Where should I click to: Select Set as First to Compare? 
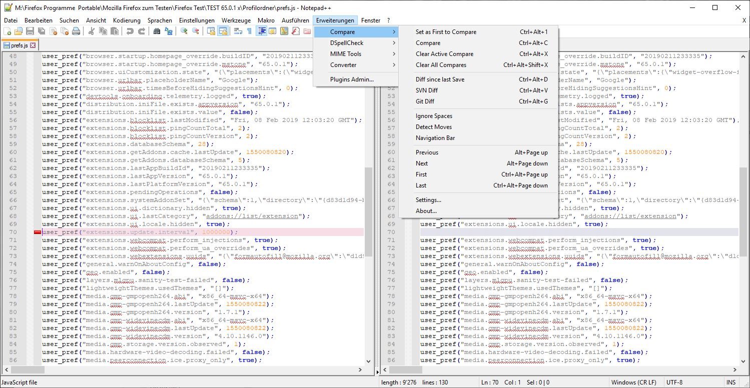point(446,32)
